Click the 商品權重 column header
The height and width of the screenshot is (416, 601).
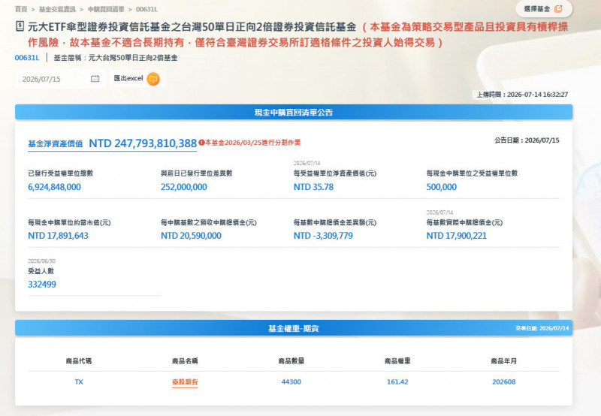click(x=397, y=361)
